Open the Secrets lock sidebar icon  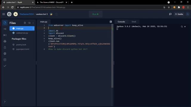point(5,48)
